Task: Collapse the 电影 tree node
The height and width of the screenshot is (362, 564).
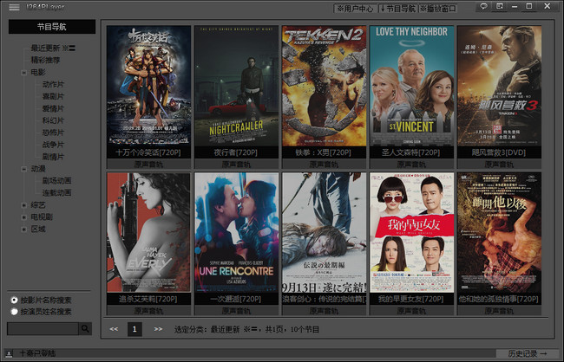Action: pos(24,73)
